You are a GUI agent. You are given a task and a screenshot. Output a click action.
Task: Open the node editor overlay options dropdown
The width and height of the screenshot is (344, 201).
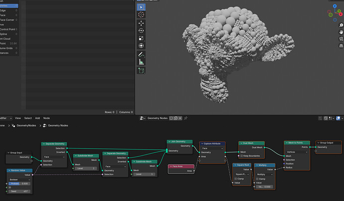(342, 118)
